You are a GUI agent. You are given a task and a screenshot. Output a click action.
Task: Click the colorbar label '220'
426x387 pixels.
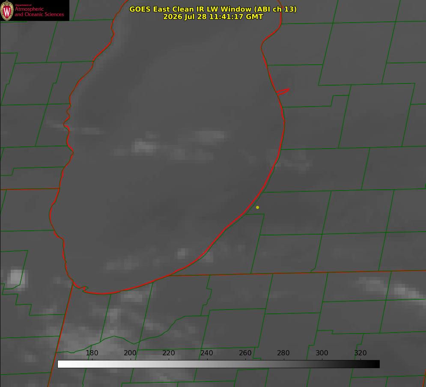[x=168, y=353]
